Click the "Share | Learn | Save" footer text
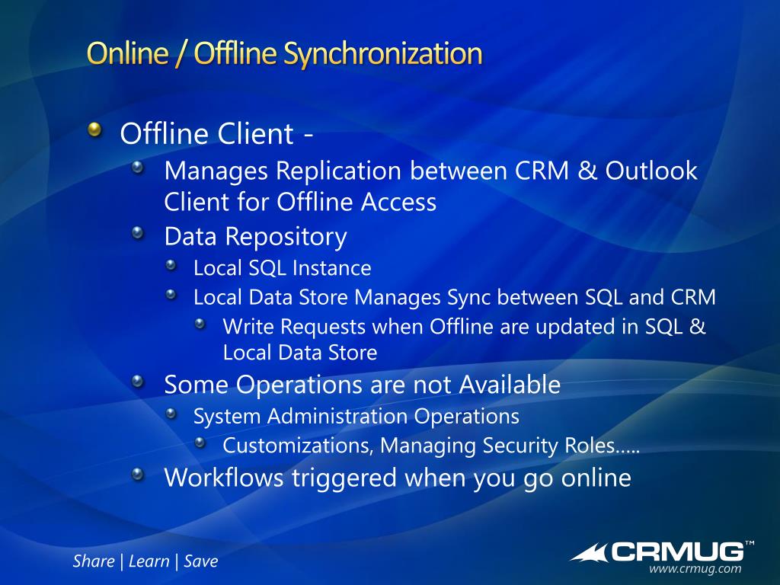The height and width of the screenshot is (585, 780). pos(145,561)
